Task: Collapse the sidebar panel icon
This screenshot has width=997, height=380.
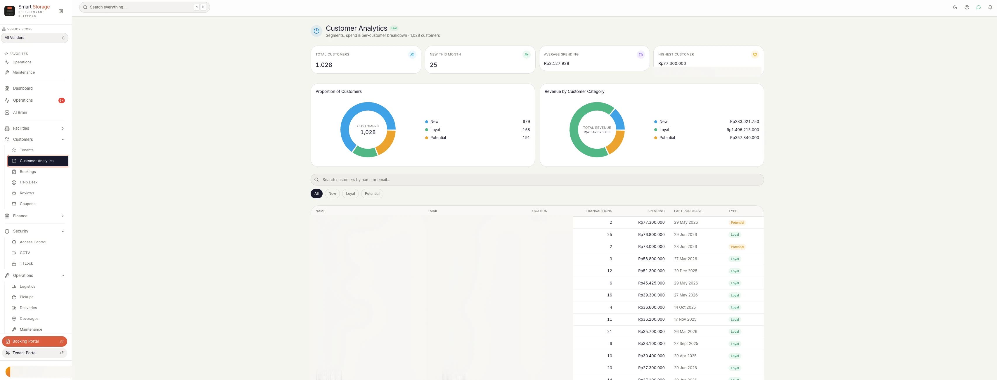Action: tap(61, 11)
